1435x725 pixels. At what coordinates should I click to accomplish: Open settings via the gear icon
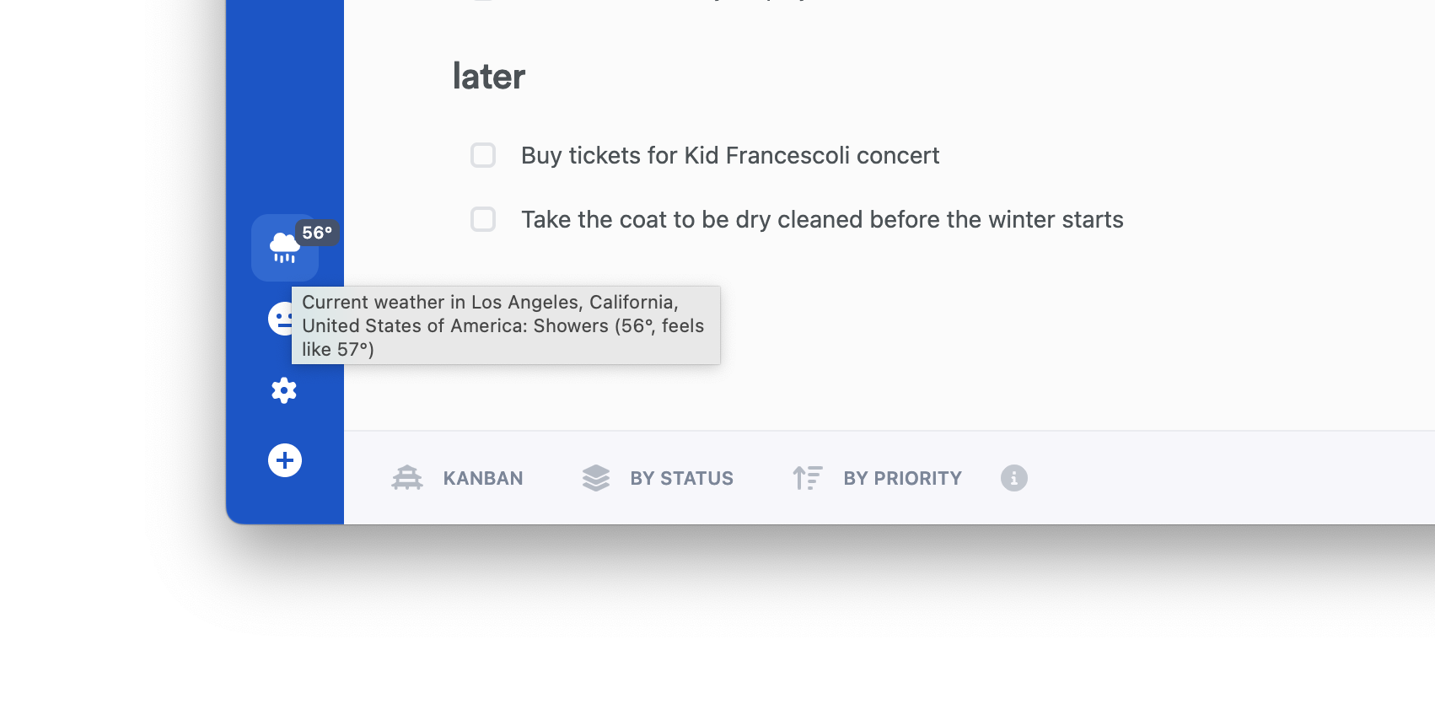[x=284, y=390]
